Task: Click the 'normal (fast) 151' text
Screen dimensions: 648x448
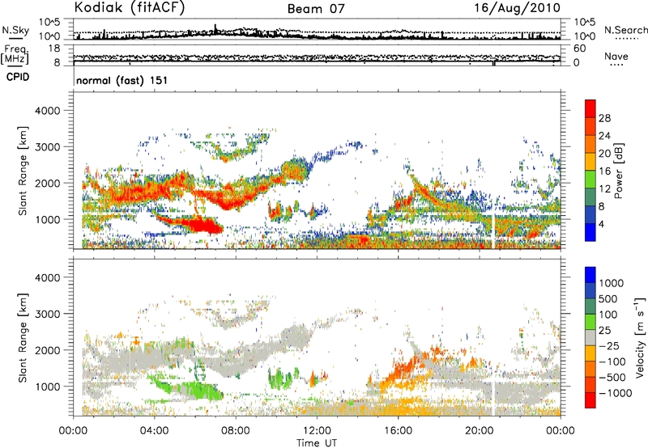Action: (122, 80)
